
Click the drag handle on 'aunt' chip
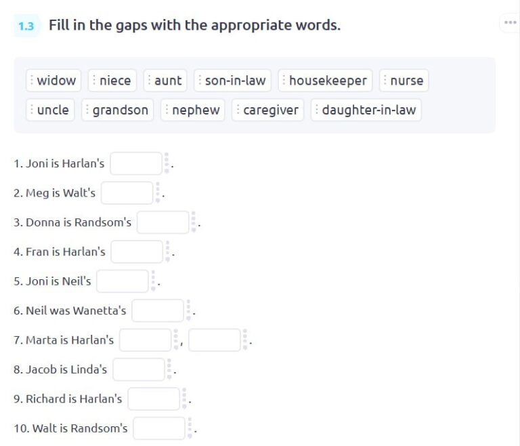pyautogui.click(x=149, y=80)
